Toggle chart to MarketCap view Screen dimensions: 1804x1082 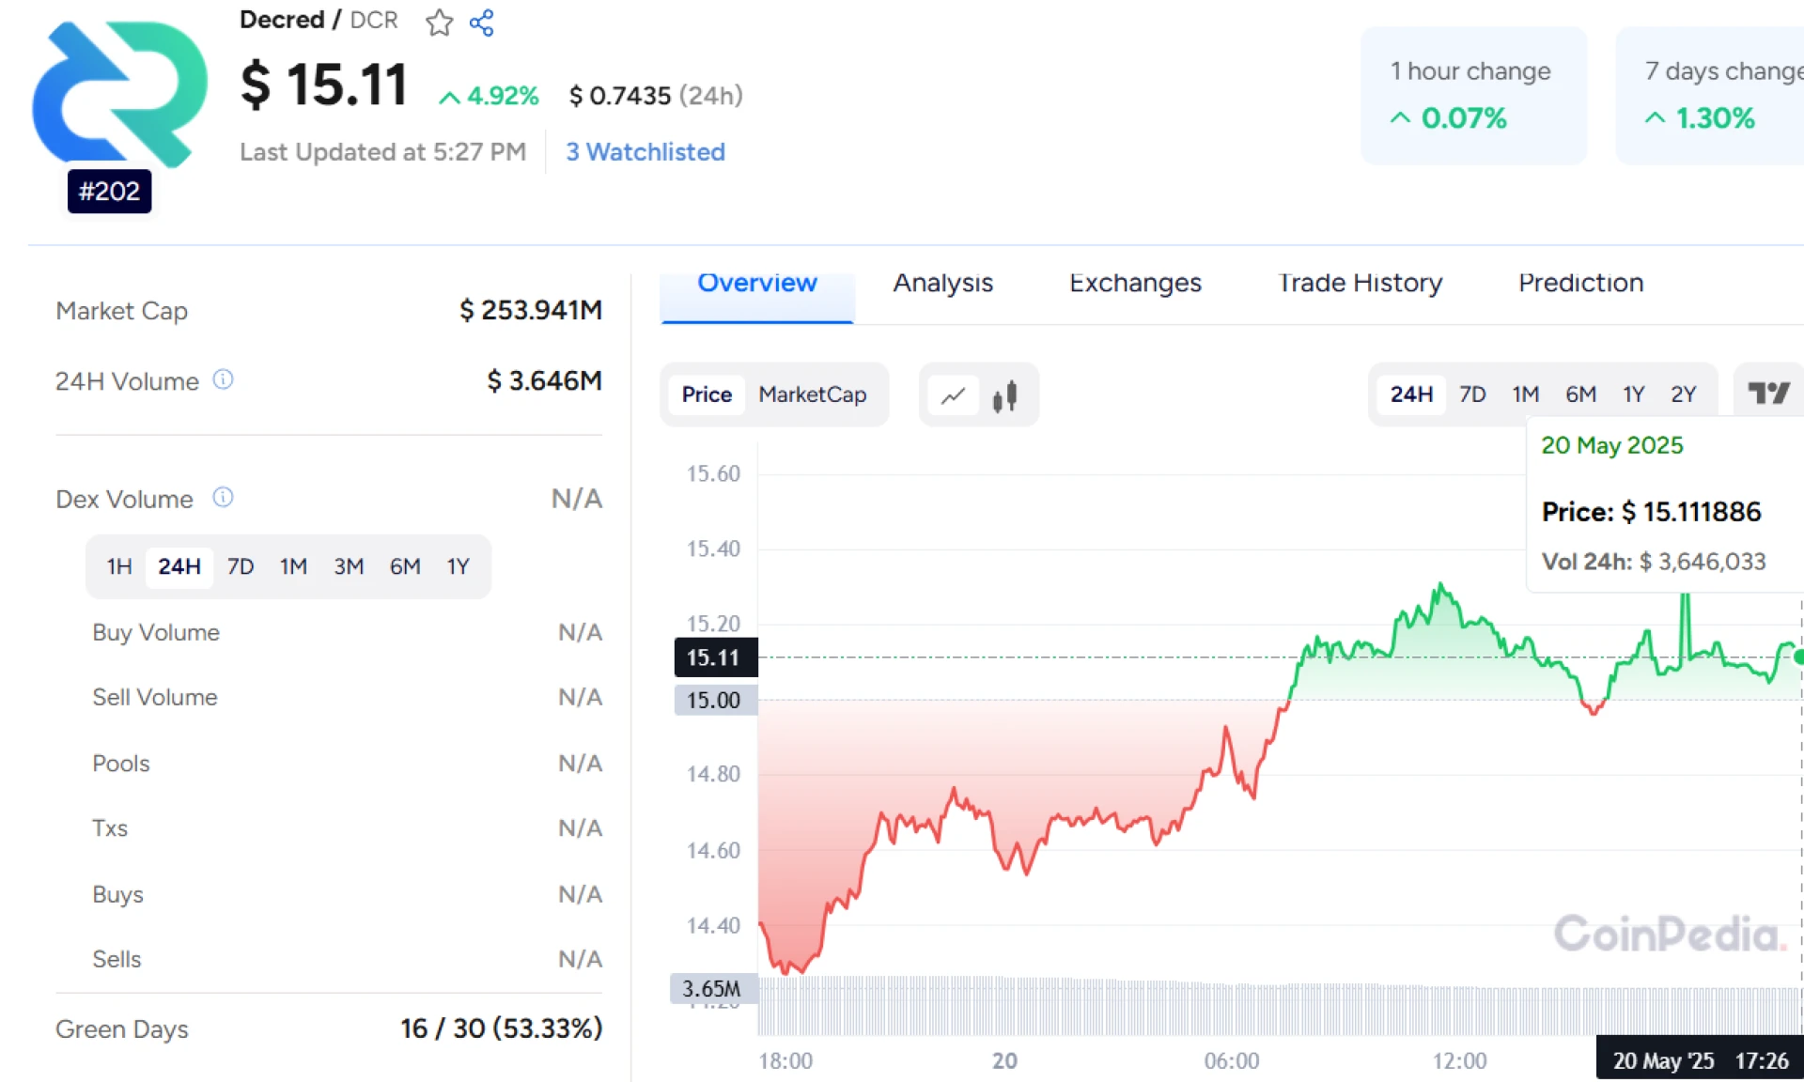(x=812, y=394)
